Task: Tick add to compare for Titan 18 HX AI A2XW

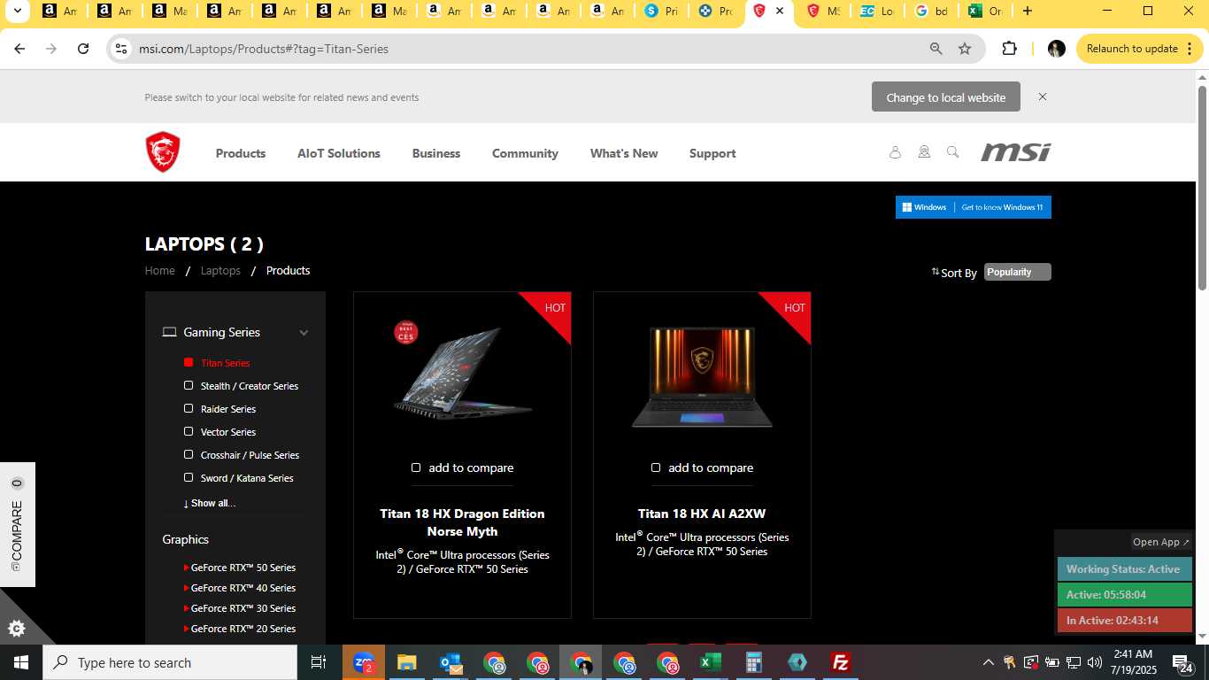Action: tap(656, 467)
